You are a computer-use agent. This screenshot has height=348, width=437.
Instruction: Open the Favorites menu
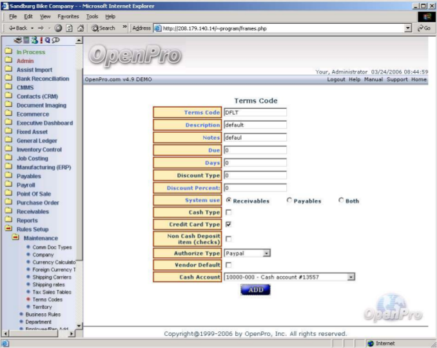pos(68,16)
